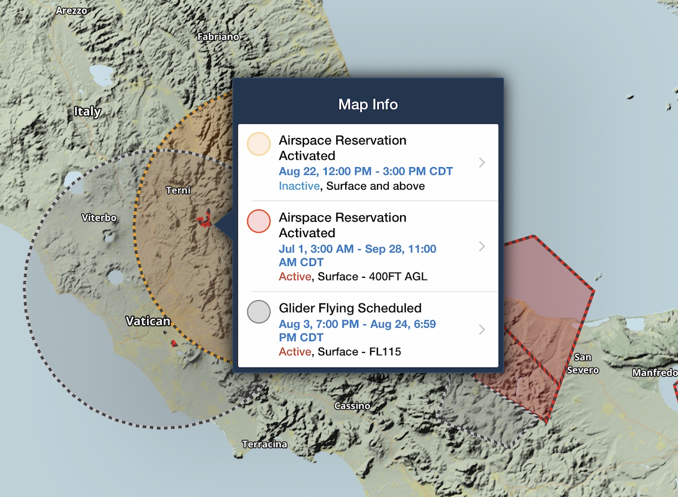Click the Aug 22, 12:00 PM – 3:00 PM date

pos(366,171)
